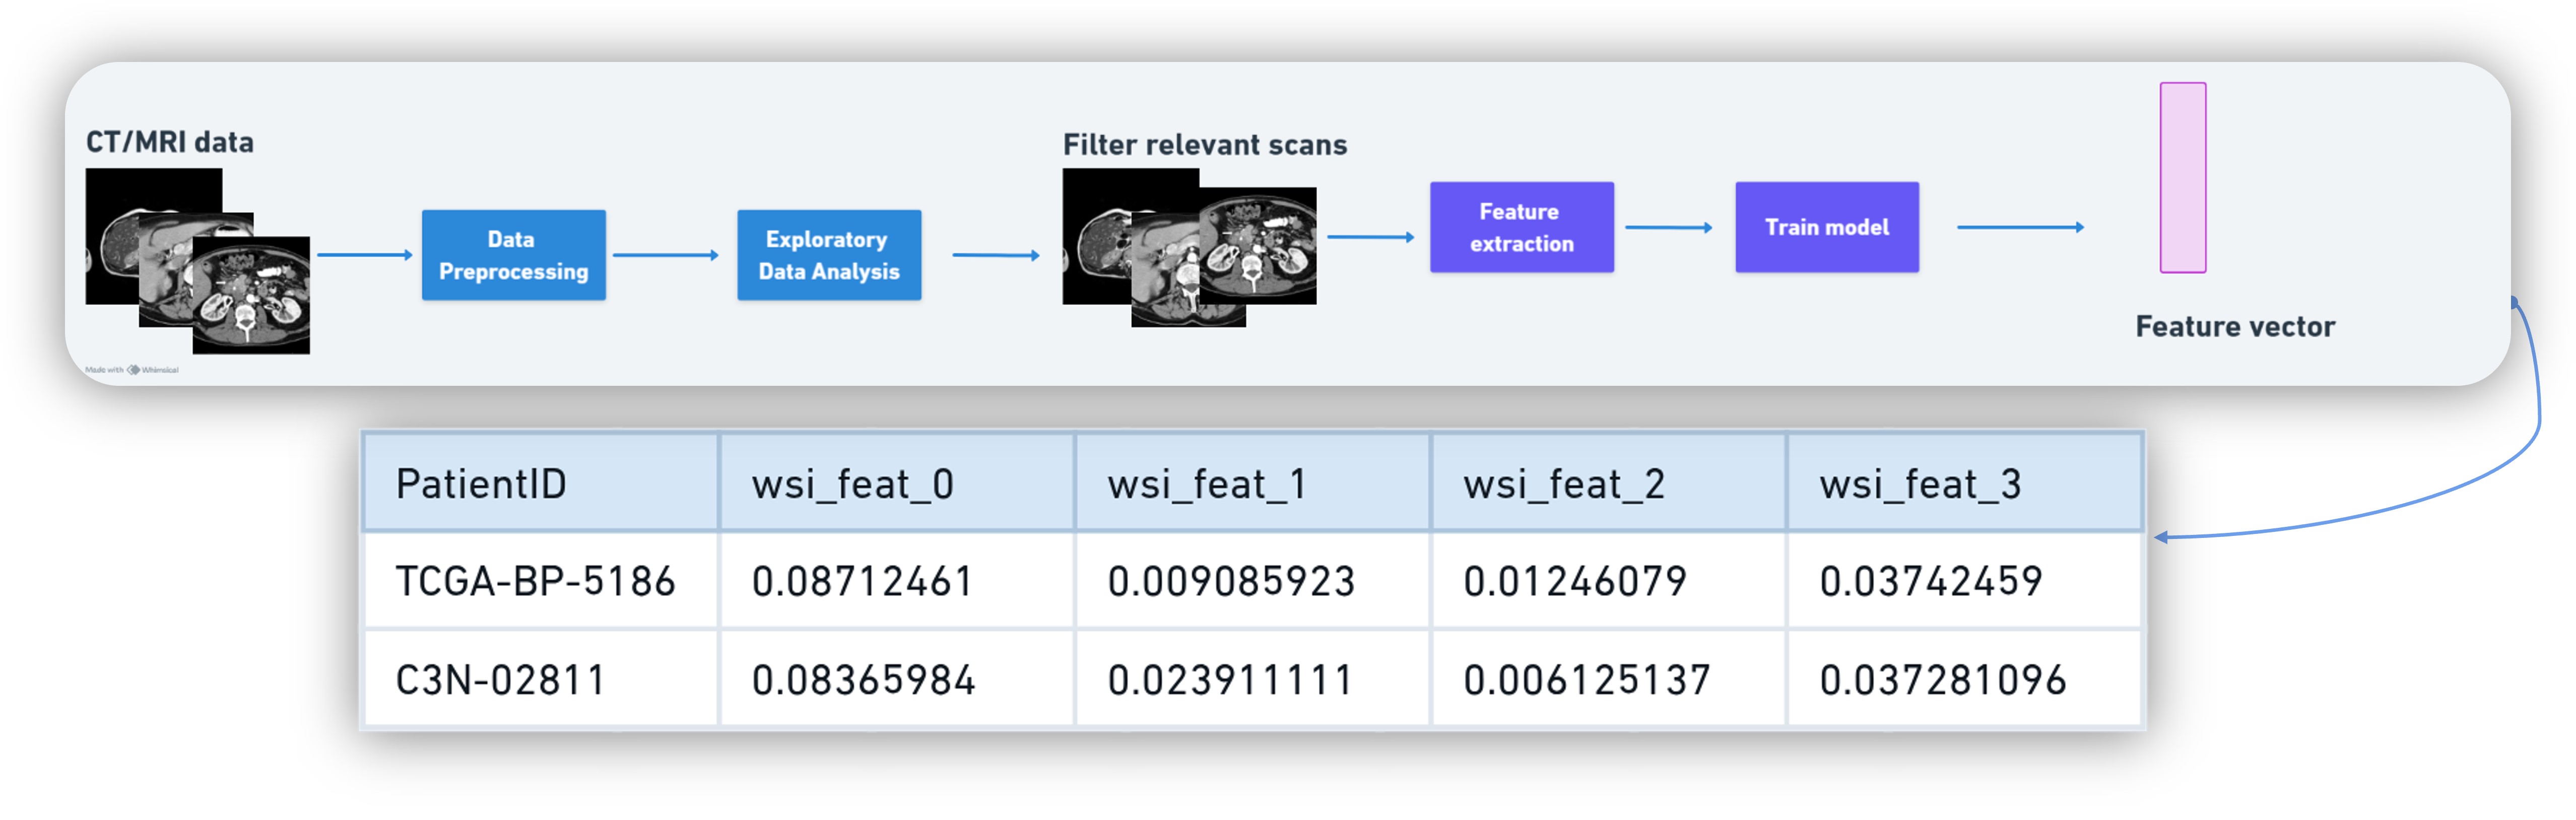Select the filtered relevant scans image stack
The image size is (2576, 820).
click(1188, 247)
